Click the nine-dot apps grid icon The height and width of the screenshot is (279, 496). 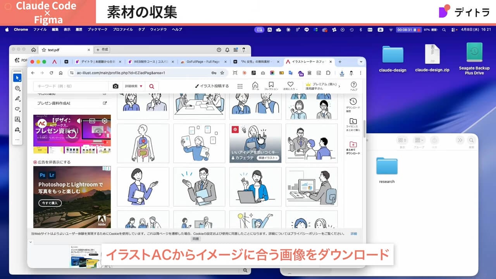[x=240, y=86]
